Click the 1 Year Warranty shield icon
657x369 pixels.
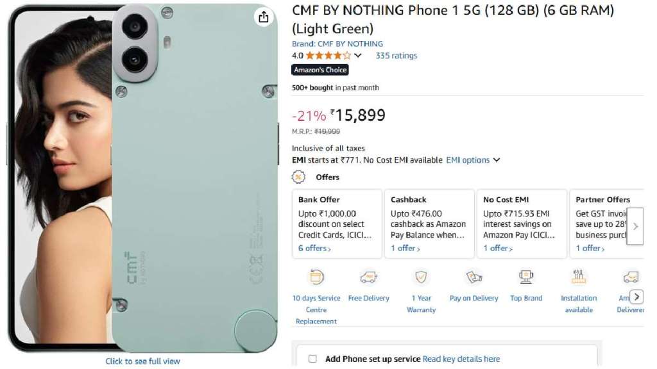click(421, 277)
